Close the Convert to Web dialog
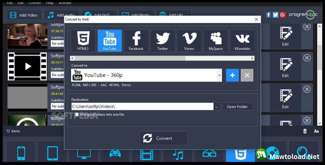Viewport: 325px width, 165px height. coord(256,19)
